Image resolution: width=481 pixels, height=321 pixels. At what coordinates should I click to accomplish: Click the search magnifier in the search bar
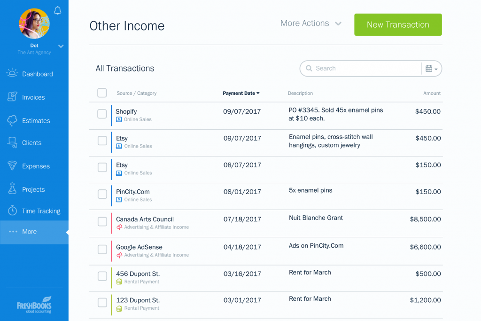pyautogui.click(x=309, y=68)
